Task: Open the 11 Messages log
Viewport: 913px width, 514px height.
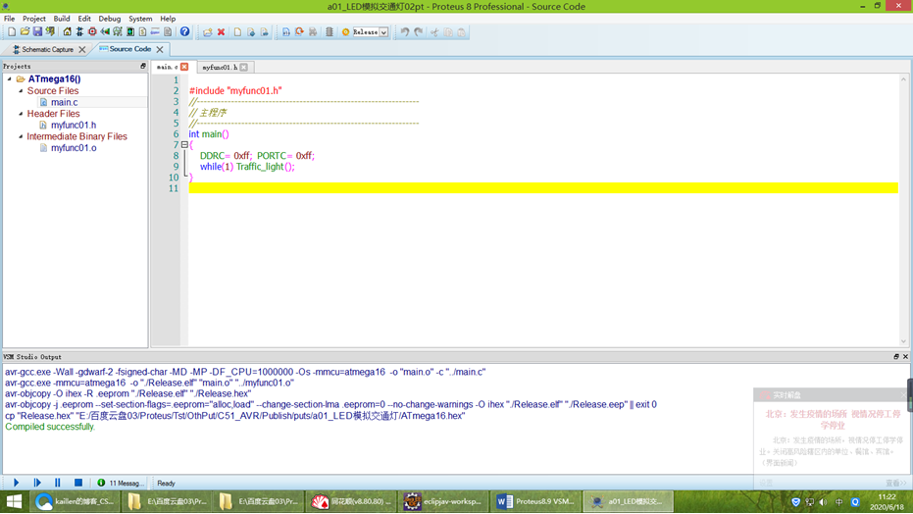Action: click(121, 484)
